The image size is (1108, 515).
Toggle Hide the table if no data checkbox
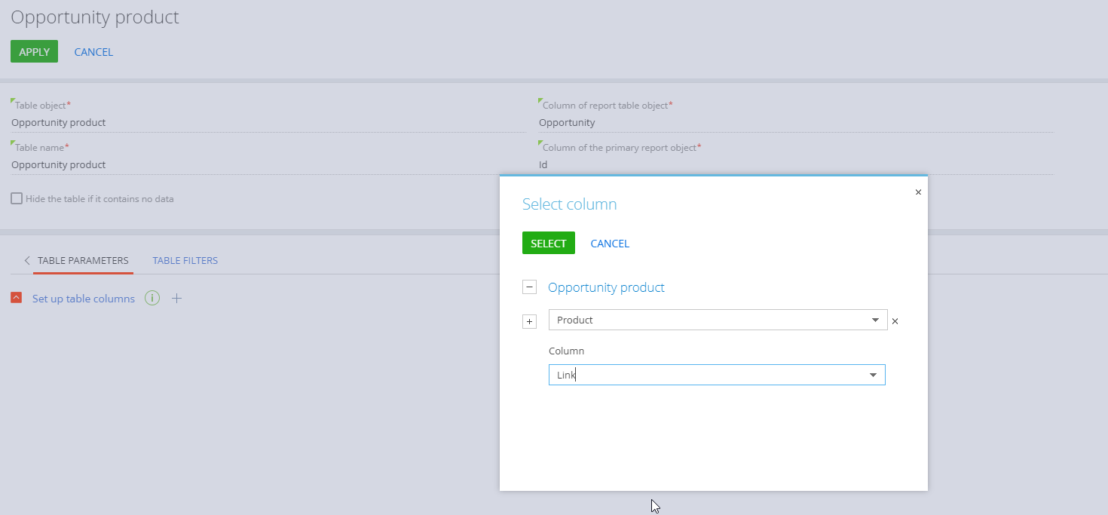pos(17,199)
